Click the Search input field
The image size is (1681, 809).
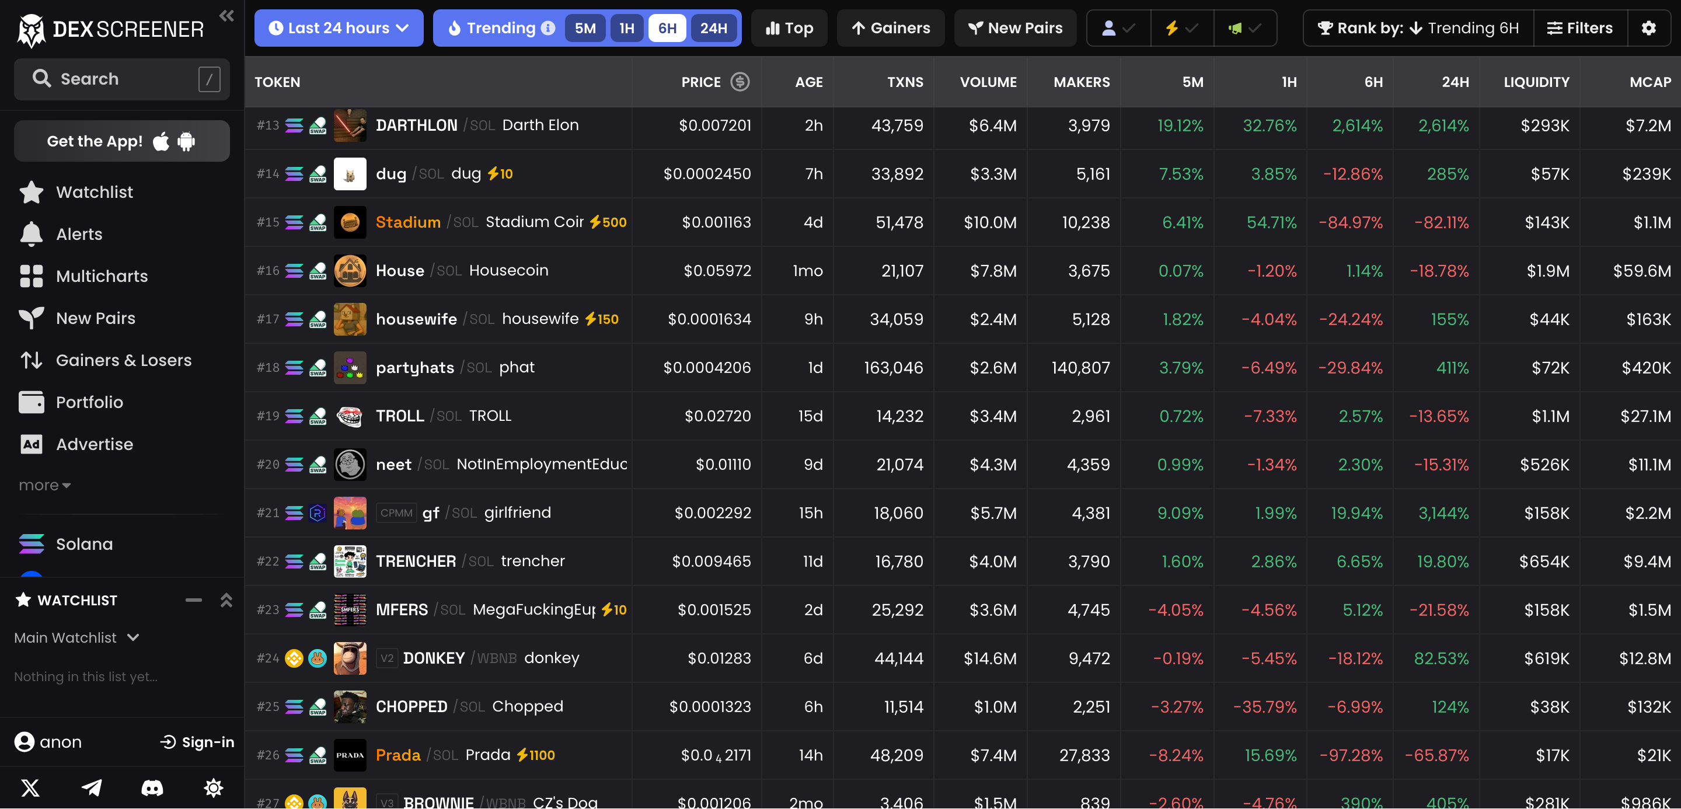pos(121,79)
